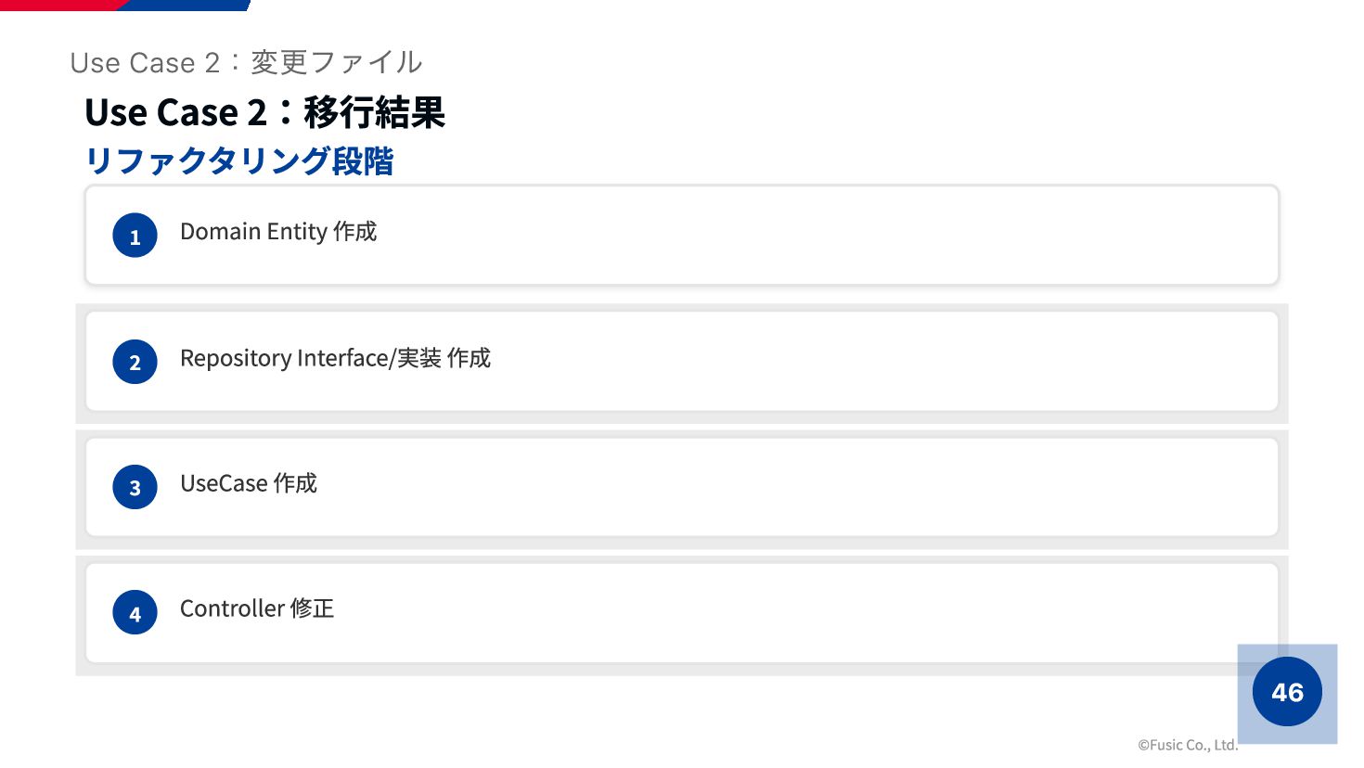Click the blue number 4 circle badge
Screen dimensions: 1364x768
[x=135, y=612]
